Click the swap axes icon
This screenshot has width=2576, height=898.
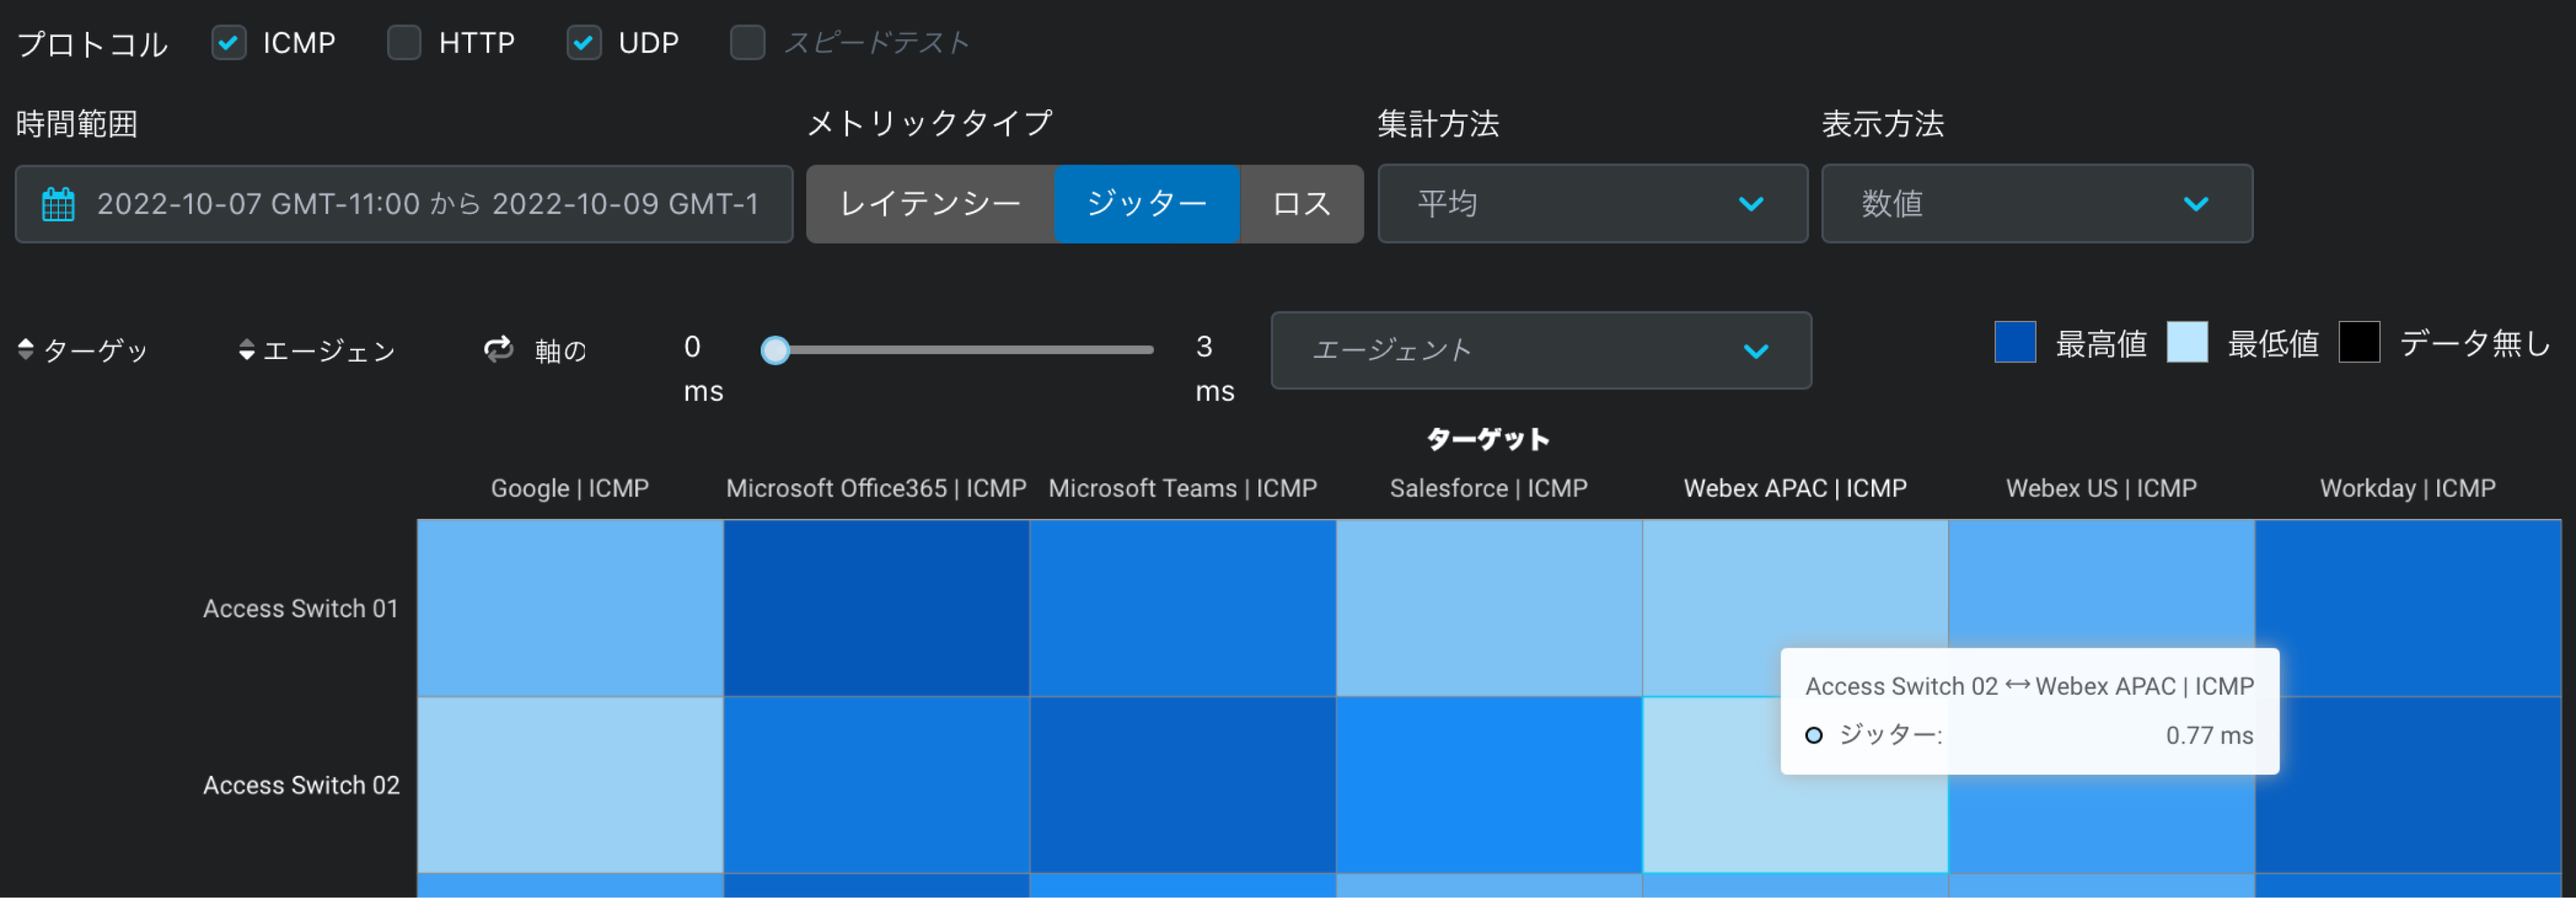(498, 349)
